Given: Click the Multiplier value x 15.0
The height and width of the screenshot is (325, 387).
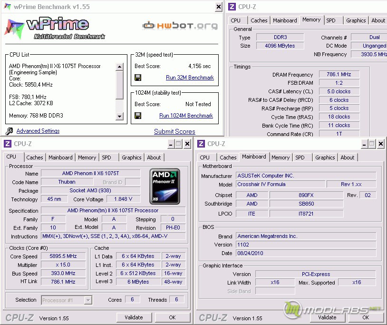Looking at the screenshot, I should 63,265.
